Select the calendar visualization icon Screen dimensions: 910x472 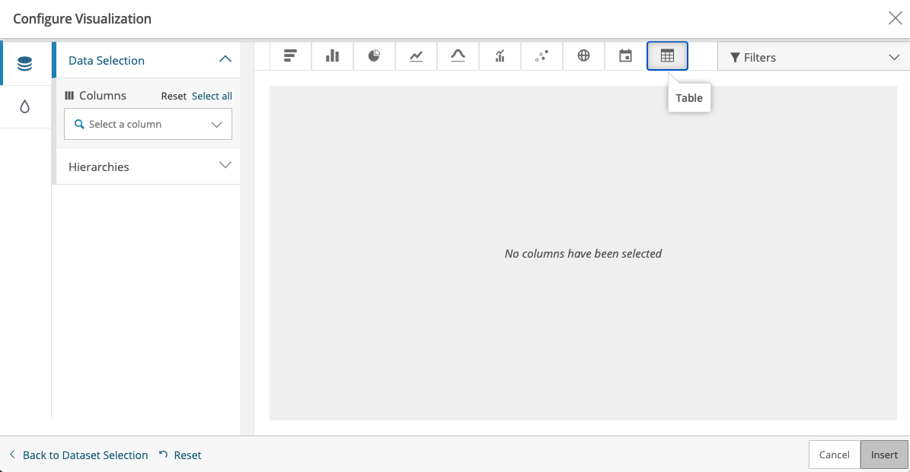[x=625, y=56]
